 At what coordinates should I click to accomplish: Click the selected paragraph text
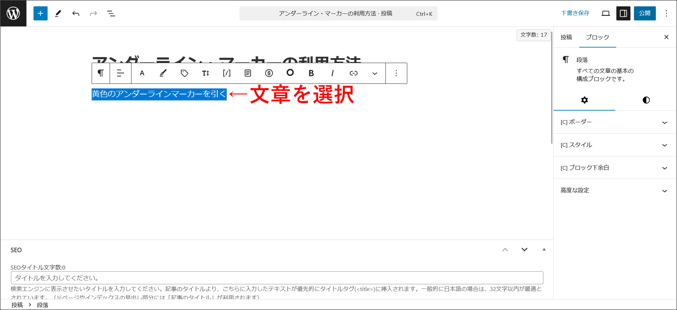point(159,94)
